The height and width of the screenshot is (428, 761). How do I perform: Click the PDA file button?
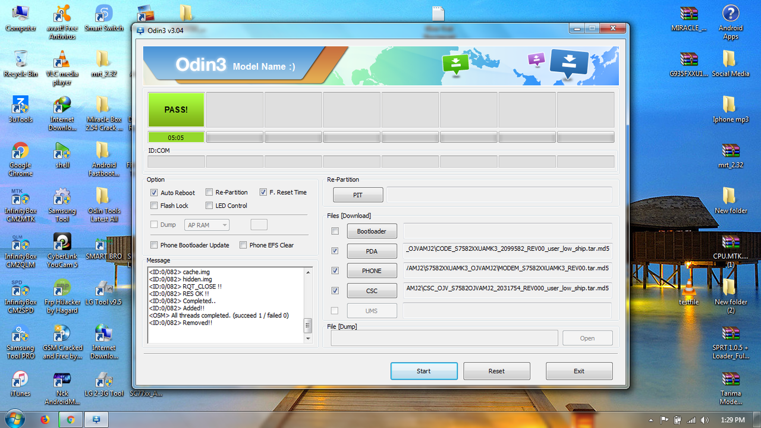[x=372, y=251]
